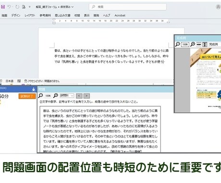Screen dimensions: 221x183
Task: Open the question selection dropdown in 問題 window
Action: 67,96
